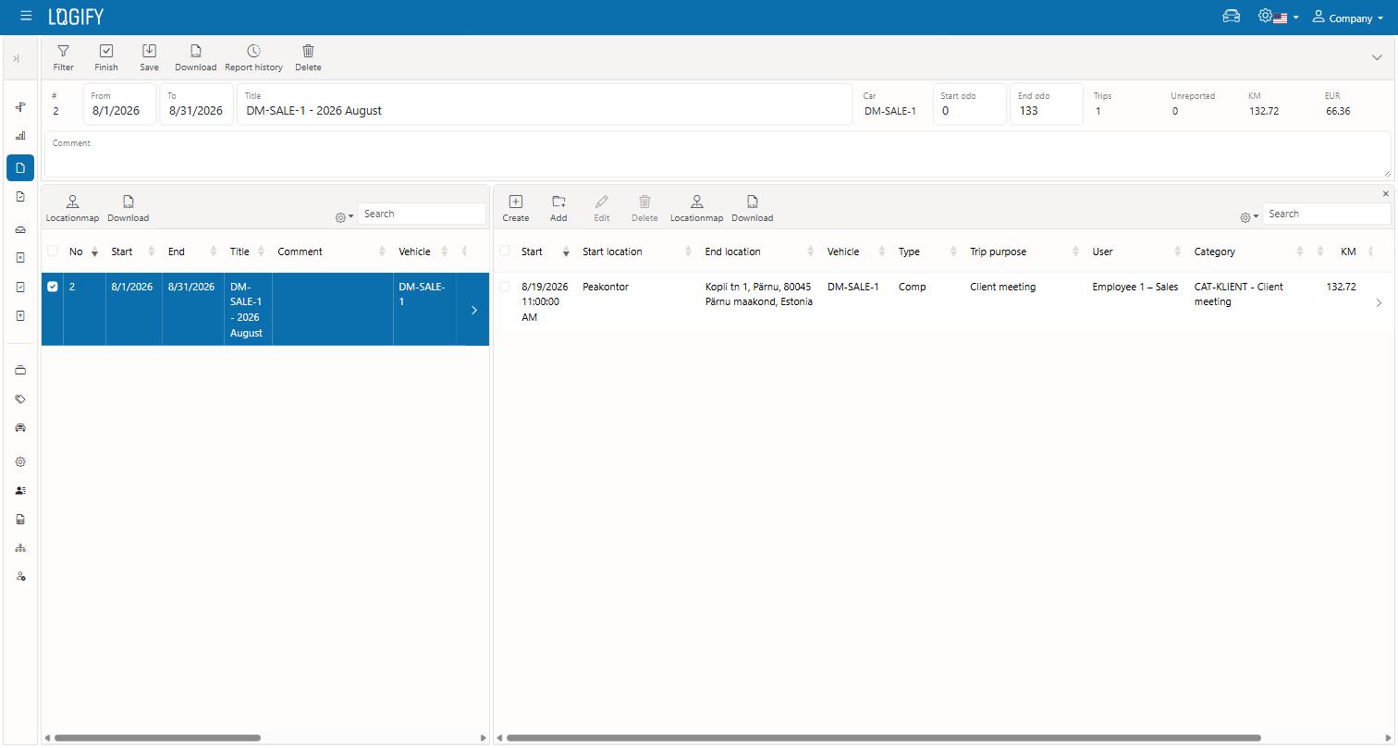This screenshot has height=748, width=1398.
Task: Open gear options dropdown in reports list panel
Action: pos(344,217)
